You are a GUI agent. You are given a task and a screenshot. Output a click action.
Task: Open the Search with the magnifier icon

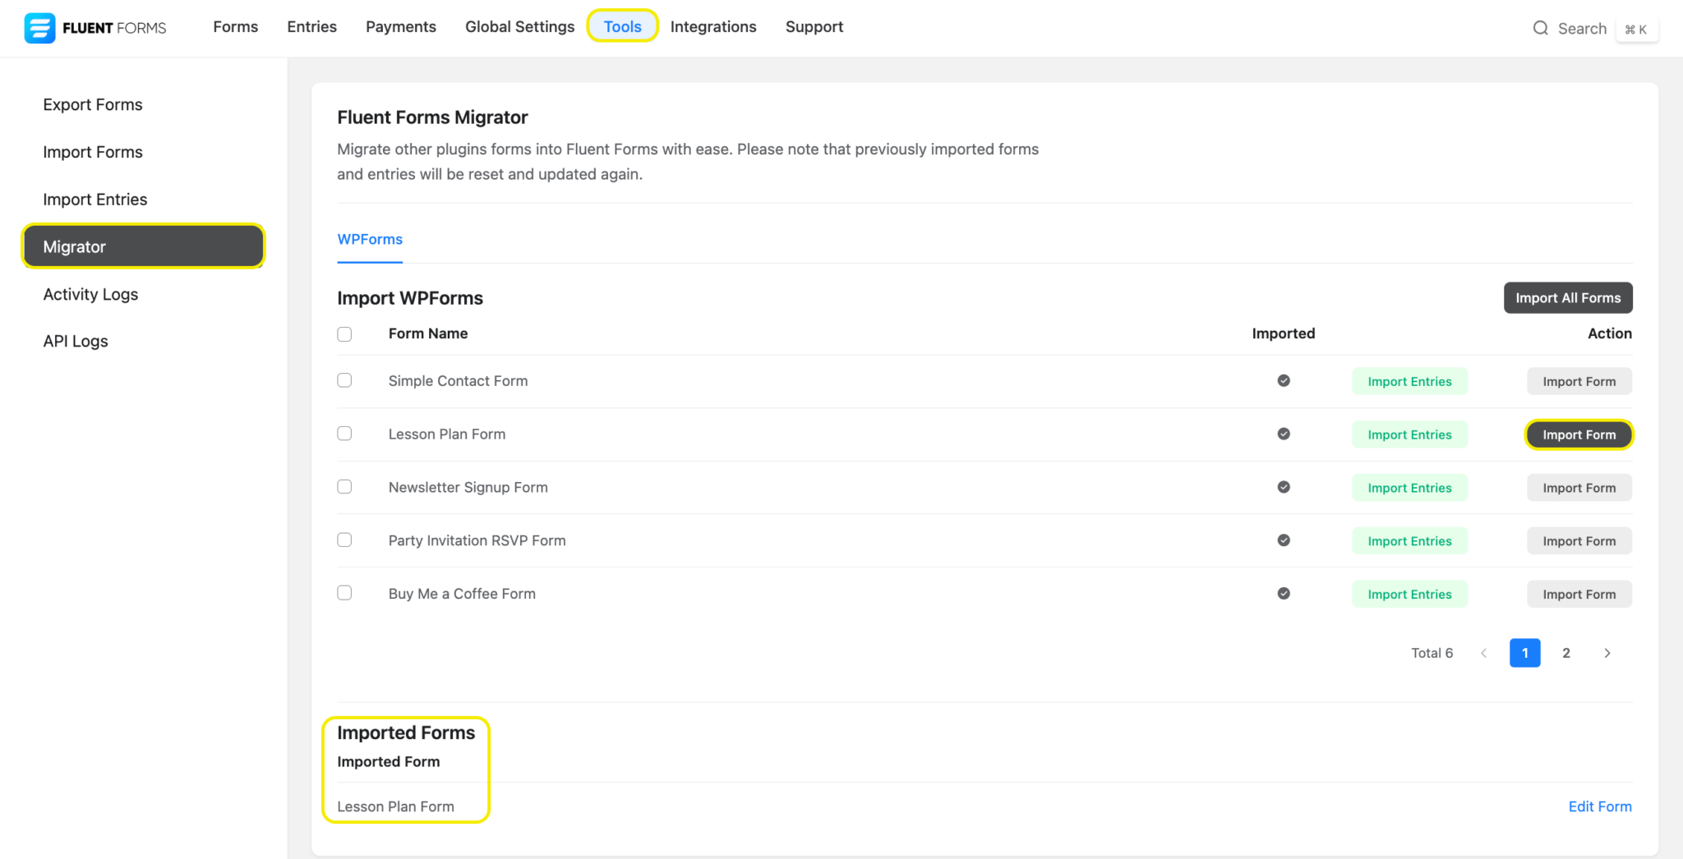click(x=1540, y=27)
